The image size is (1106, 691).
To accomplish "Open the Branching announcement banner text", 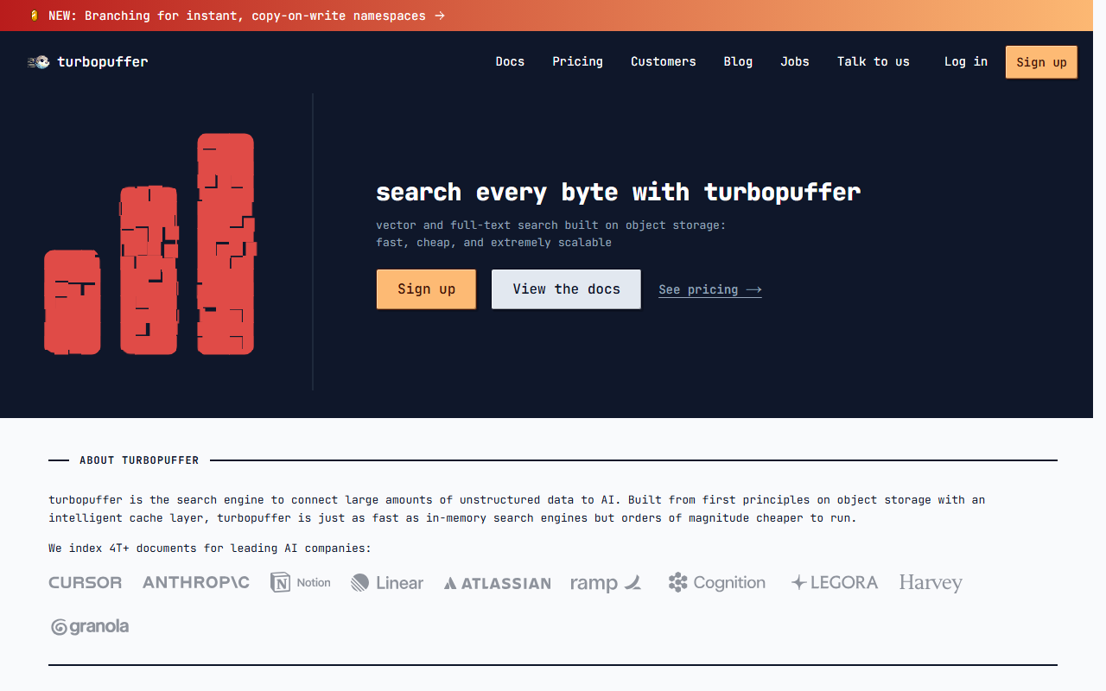I will pos(238,16).
